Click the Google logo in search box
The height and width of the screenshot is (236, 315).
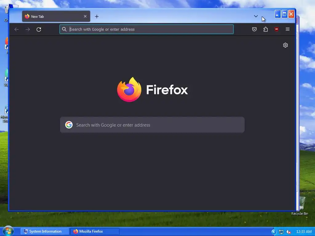point(69,125)
